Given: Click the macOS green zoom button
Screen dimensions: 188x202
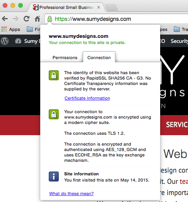Looking at the screenshot, I should (x=21, y=5).
